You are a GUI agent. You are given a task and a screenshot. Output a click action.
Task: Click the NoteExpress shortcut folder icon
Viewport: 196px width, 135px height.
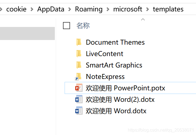point(78,76)
